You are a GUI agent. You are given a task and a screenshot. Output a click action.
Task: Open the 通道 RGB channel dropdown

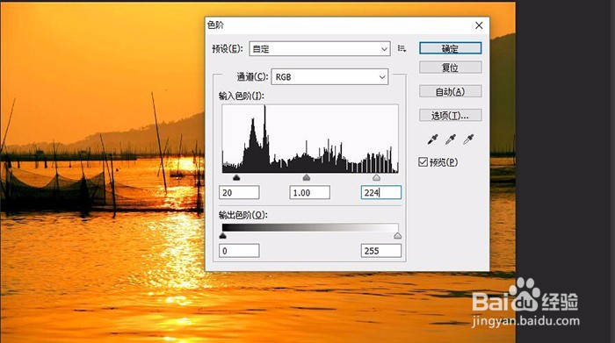click(329, 76)
